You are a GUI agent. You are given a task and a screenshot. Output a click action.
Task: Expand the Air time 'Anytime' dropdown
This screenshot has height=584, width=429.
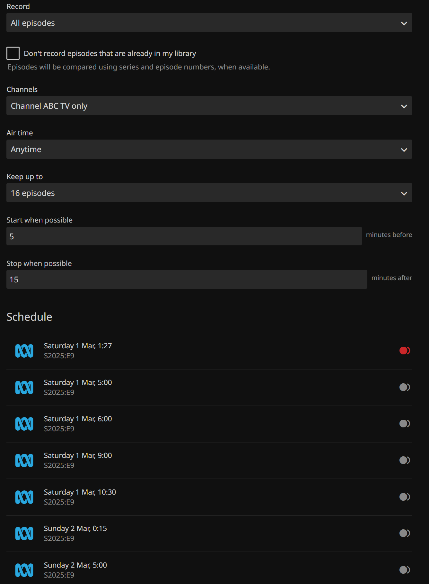point(209,150)
